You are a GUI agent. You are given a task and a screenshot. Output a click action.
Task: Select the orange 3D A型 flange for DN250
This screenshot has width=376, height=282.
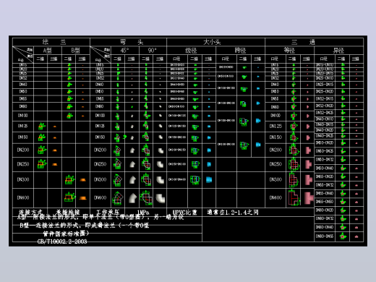click(x=55, y=164)
